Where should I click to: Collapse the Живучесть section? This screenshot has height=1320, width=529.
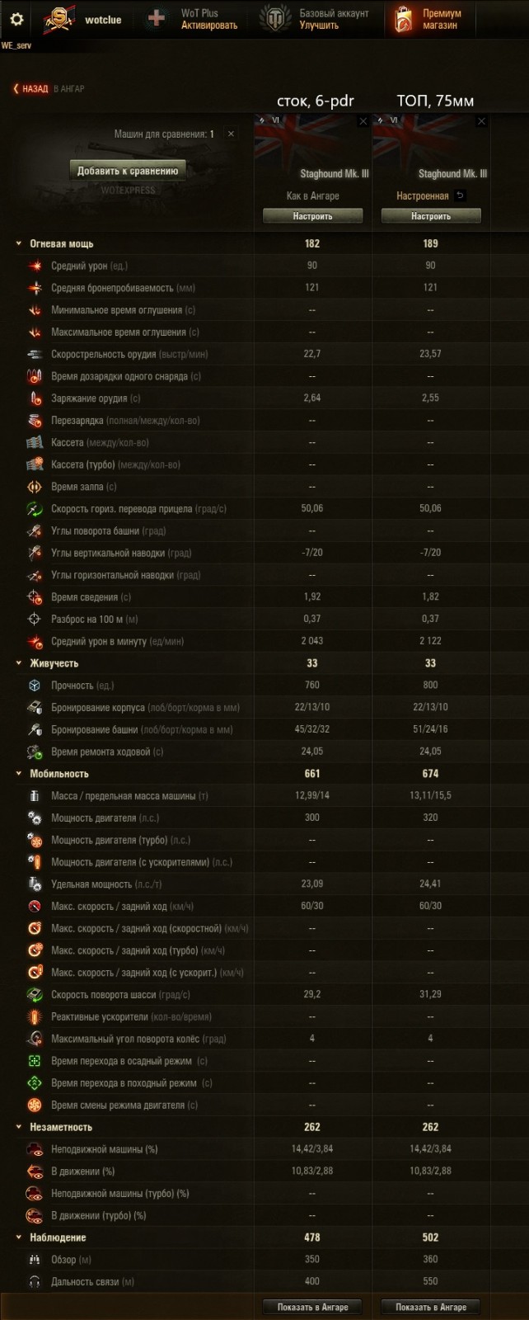click(19, 663)
